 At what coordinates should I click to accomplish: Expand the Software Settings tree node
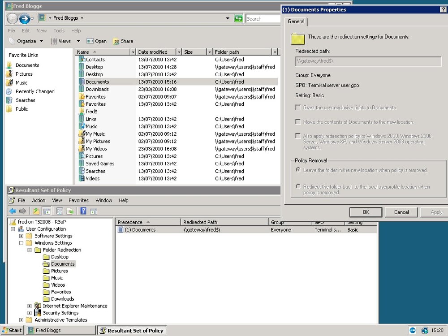pyautogui.click(x=21, y=236)
